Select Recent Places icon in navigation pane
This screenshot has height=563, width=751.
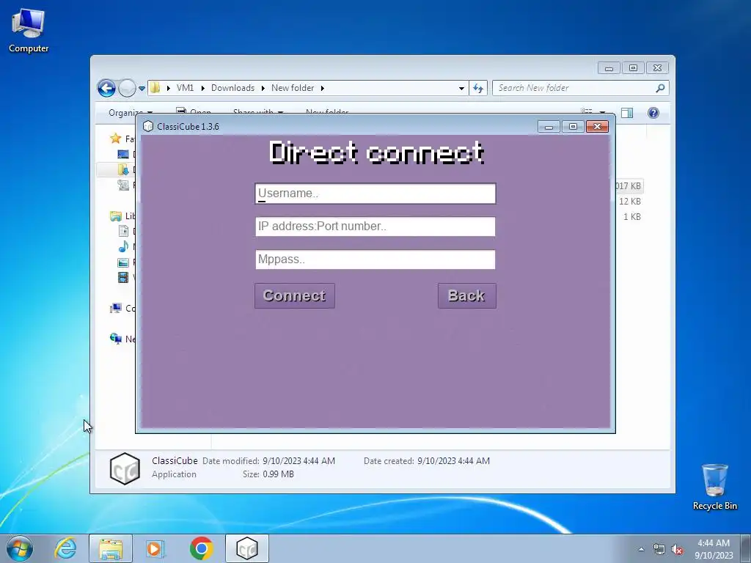[123, 185]
